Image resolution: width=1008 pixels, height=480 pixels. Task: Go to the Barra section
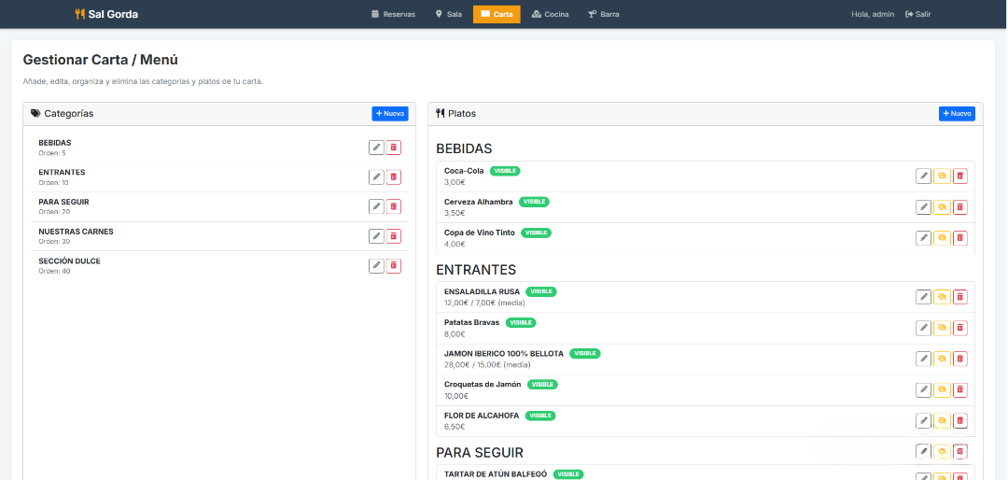tap(603, 14)
